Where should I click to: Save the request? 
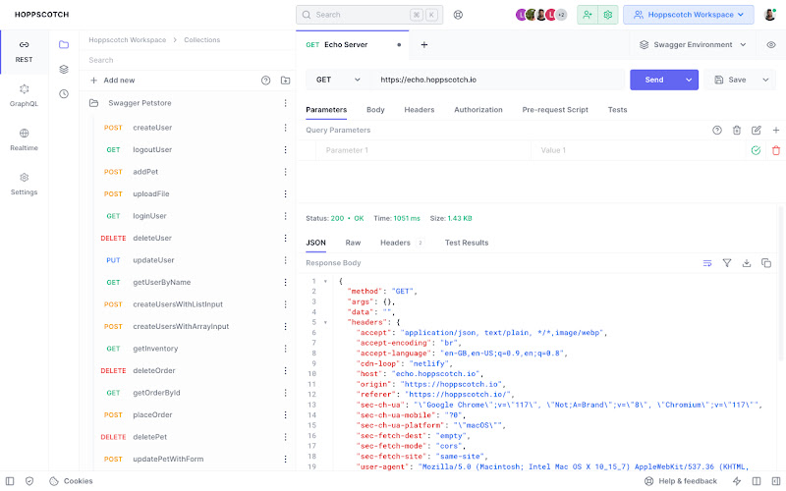pyautogui.click(x=731, y=80)
